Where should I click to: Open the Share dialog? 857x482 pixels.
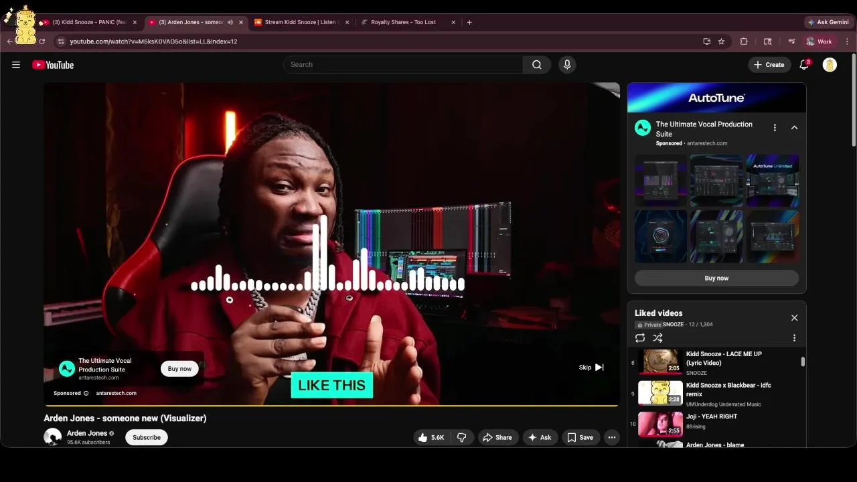pos(497,438)
